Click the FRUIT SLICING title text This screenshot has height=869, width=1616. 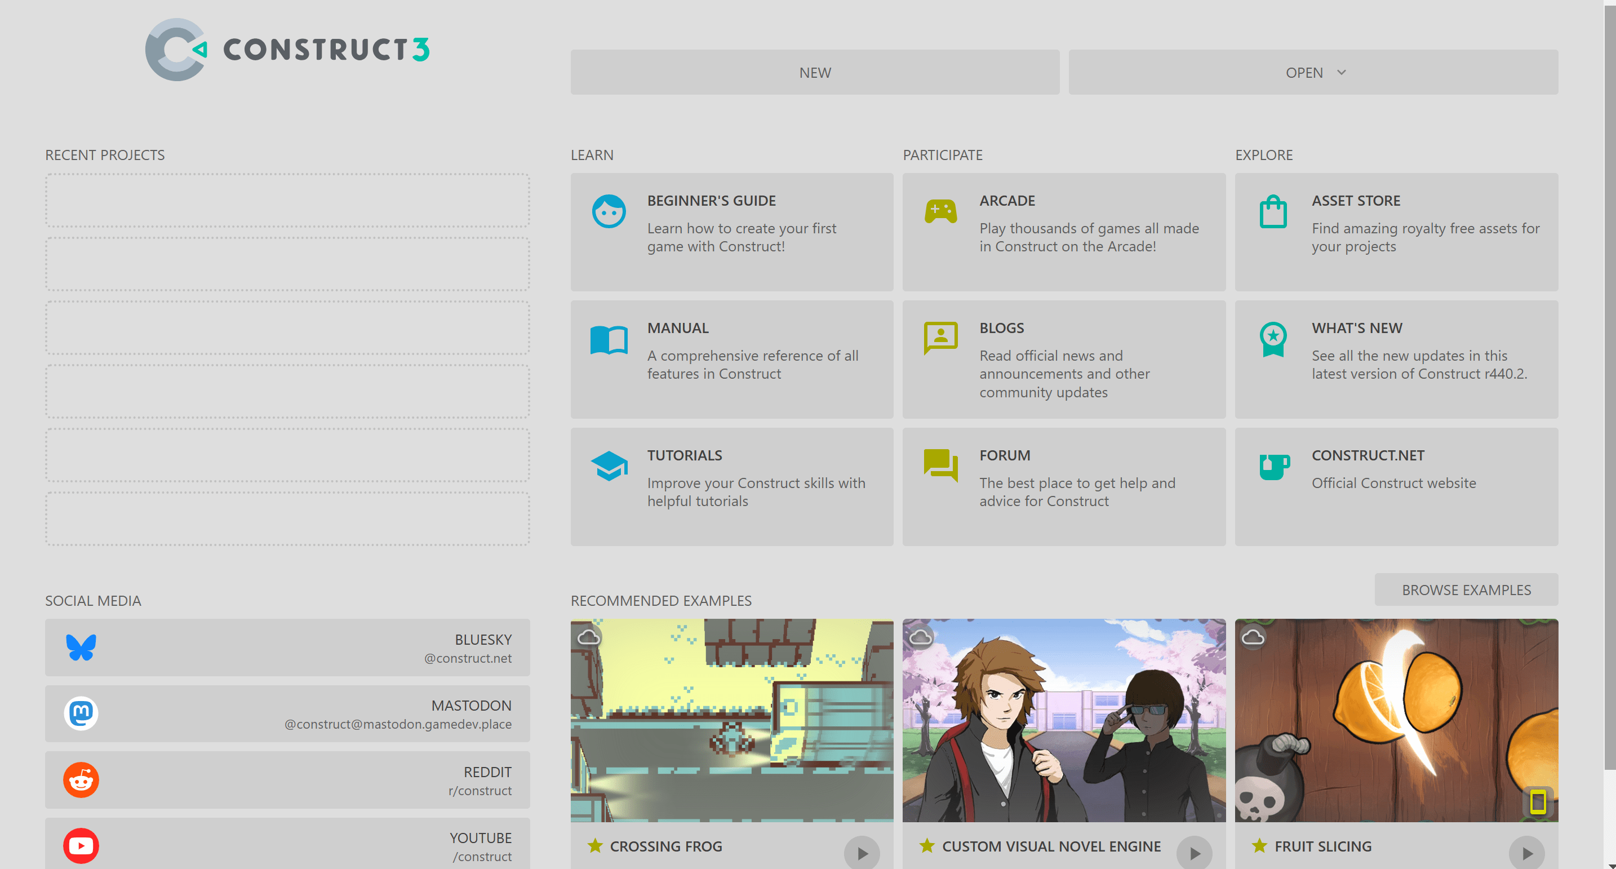click(x=1322, y=846)
